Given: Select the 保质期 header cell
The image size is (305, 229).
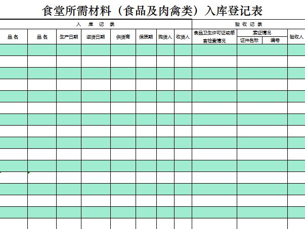Looking at the screenshot, I should pyautogui.click(x=146, y=37).
